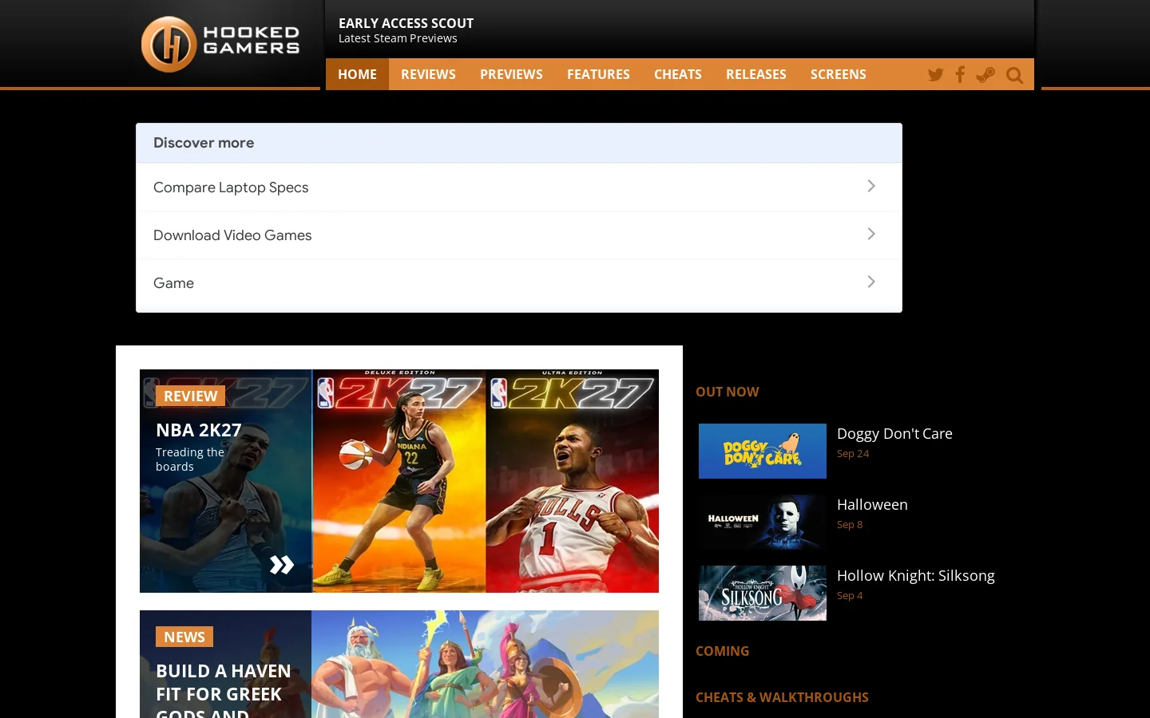Go to the Home tab
This screenshot has height=718, width=1150.
357,74
